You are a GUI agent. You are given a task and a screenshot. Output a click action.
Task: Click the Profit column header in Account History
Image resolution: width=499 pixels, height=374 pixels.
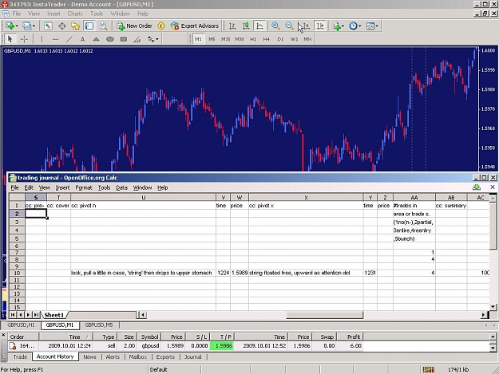pyautogui.click(x=350, y=337)
